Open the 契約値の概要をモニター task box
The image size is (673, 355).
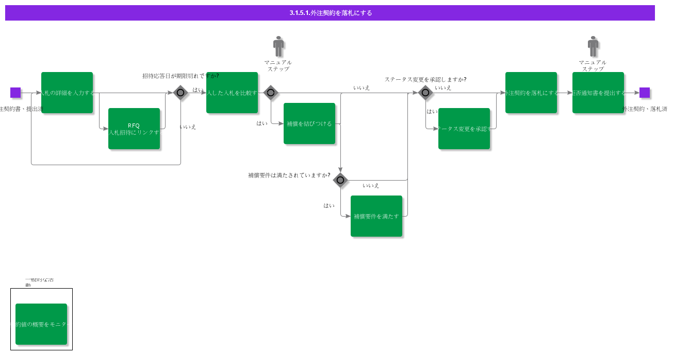pos(41,324)
